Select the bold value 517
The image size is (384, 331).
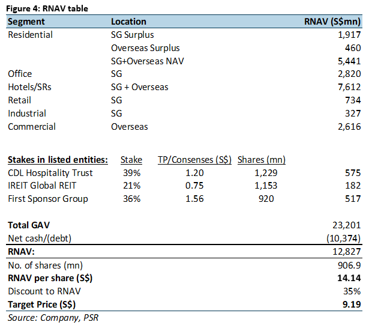(x=353, y=199)
